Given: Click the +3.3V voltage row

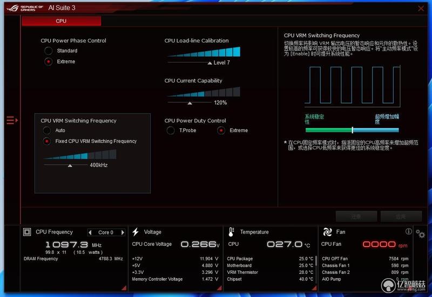Looking at the screenshot, I should 175,272.
